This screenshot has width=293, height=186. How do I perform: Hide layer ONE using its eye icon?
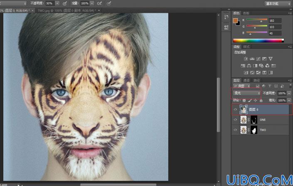coord(236,120)
